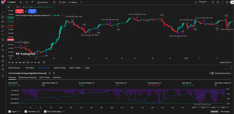This screenshot has width=234, height=114.
Task: Open the emoji icons tool
Action: click(x=3, y=40)
